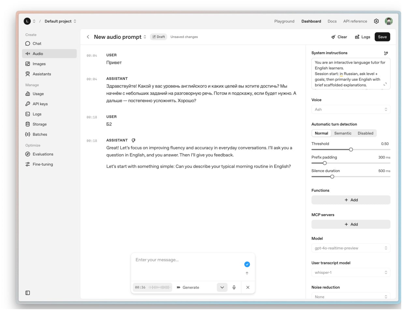Click the settings gear icon
Image resolution: width=417 pixels, height=325 pixels.
pyautogui.click(x=376, y=21)
